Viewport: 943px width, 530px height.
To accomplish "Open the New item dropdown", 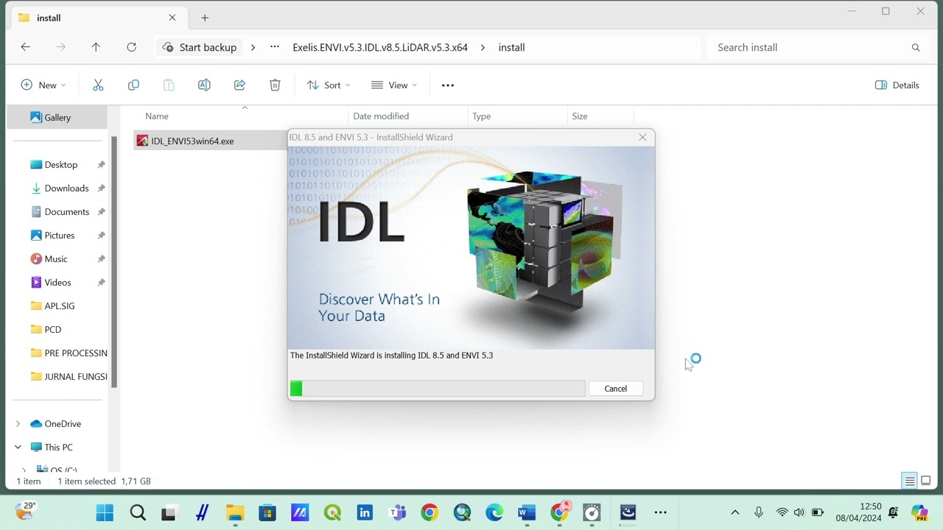I will point(43,85).
